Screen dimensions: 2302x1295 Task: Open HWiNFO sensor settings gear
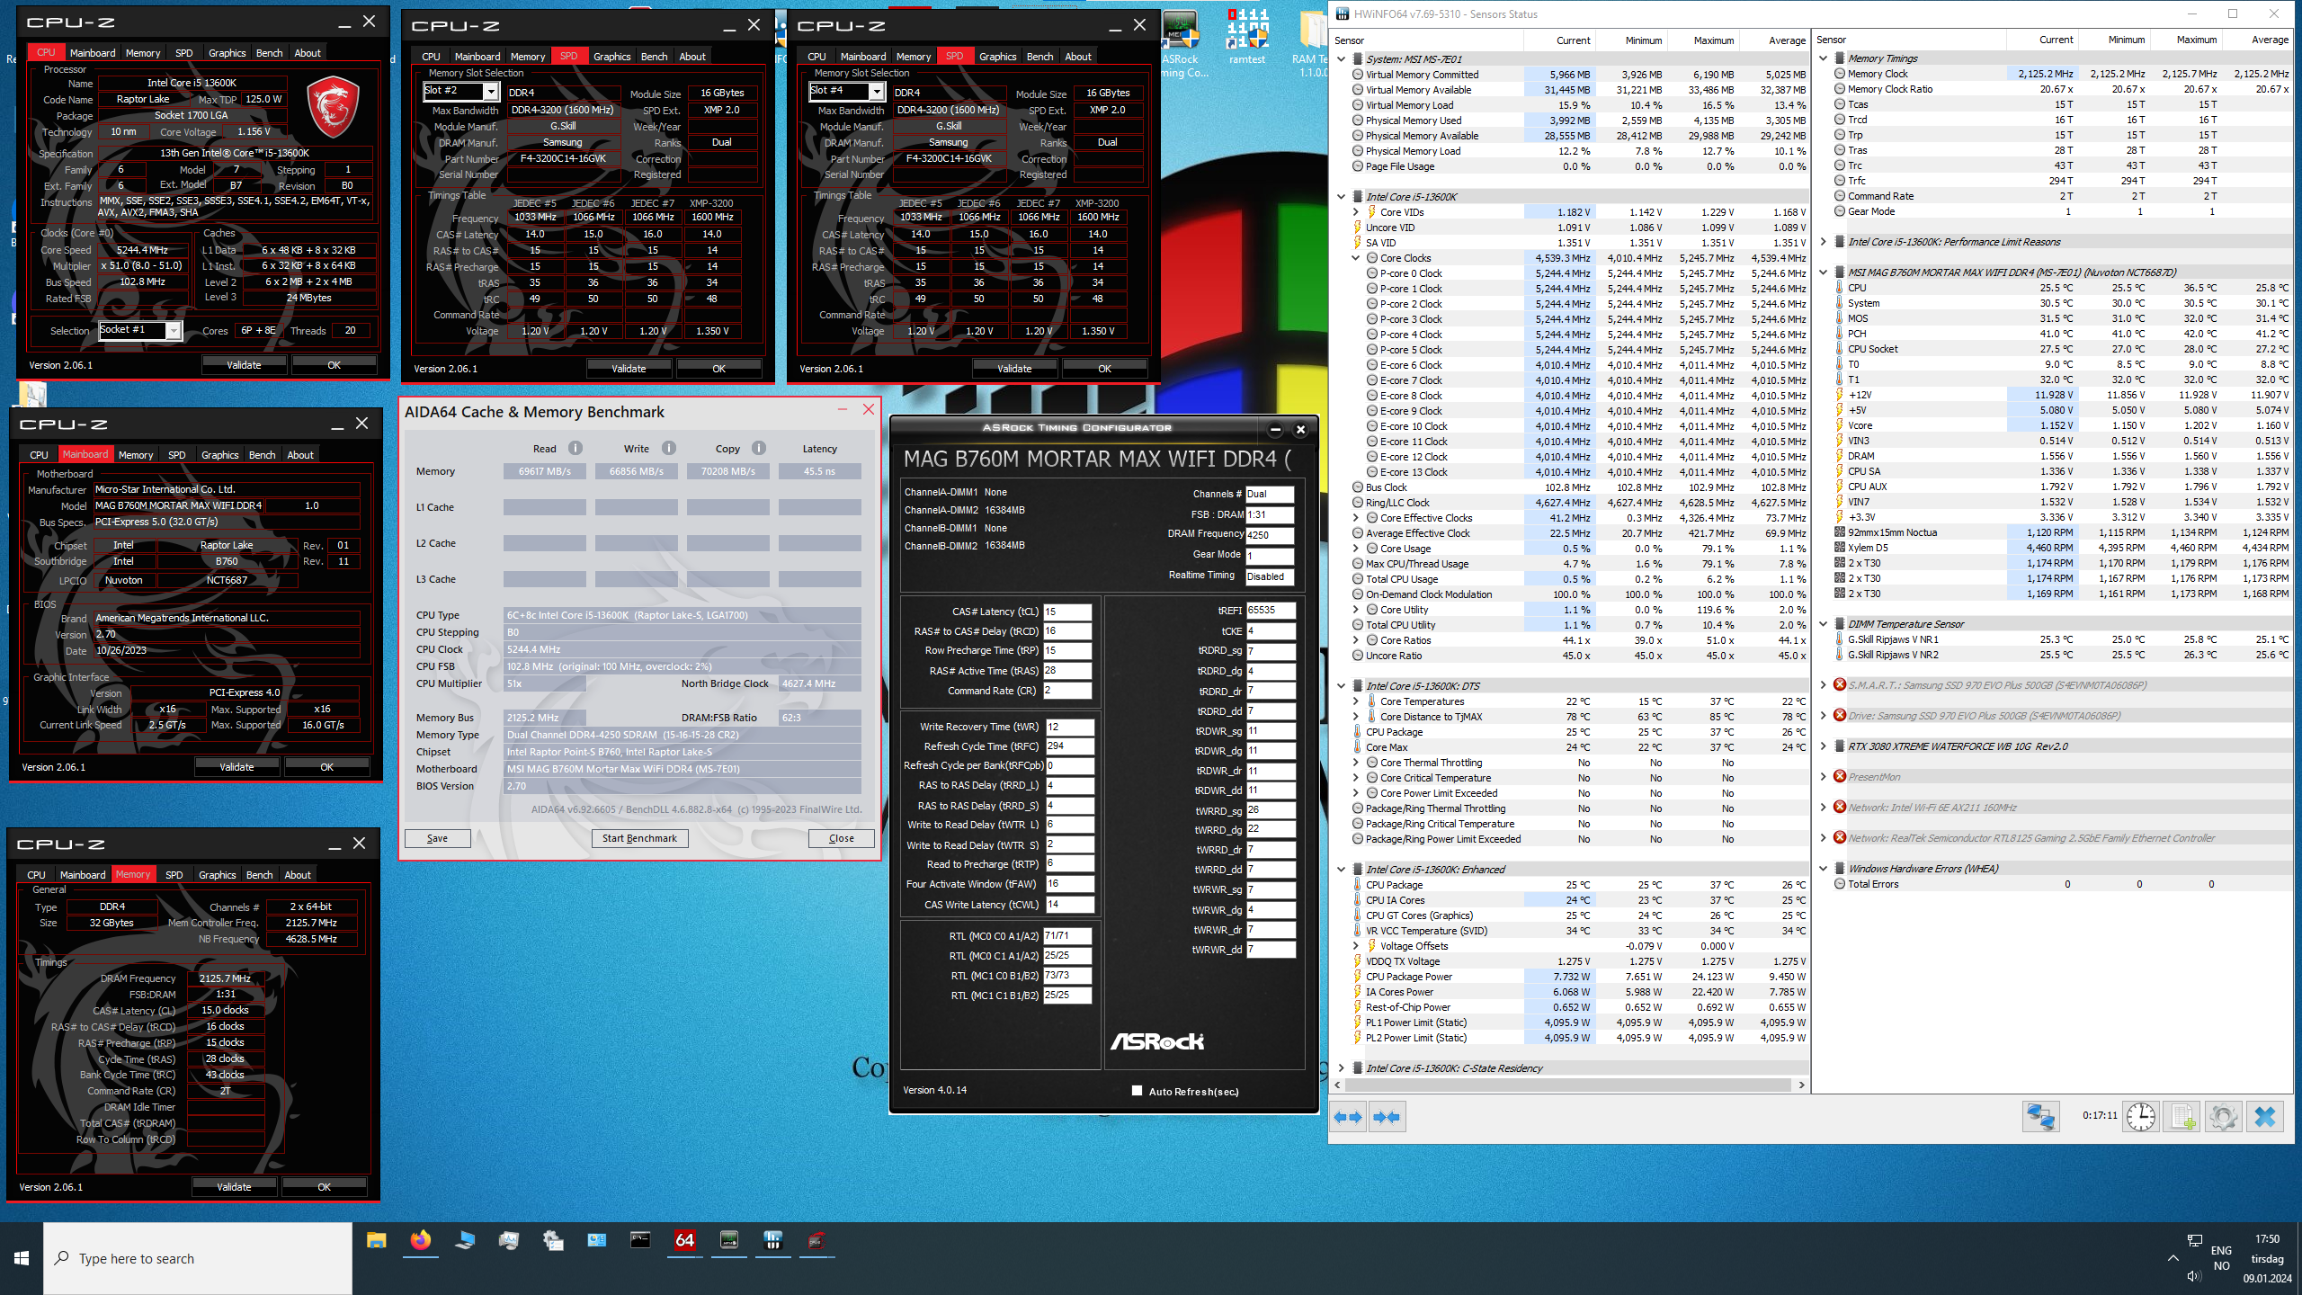click(2224, 1117)
